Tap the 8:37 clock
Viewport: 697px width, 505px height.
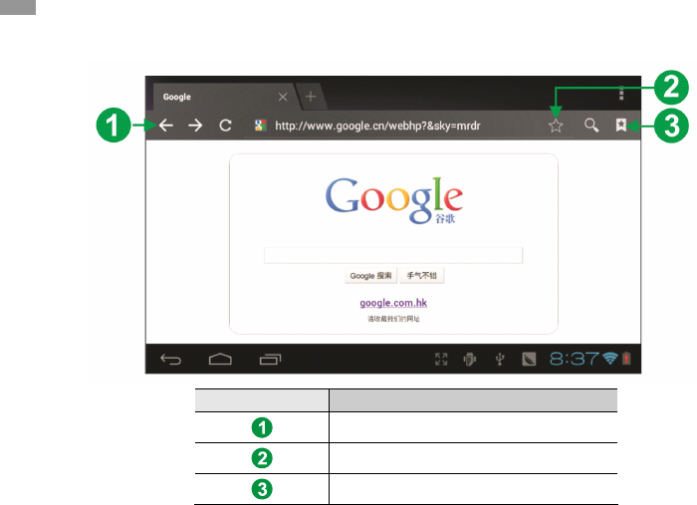[x=575, y=359]
